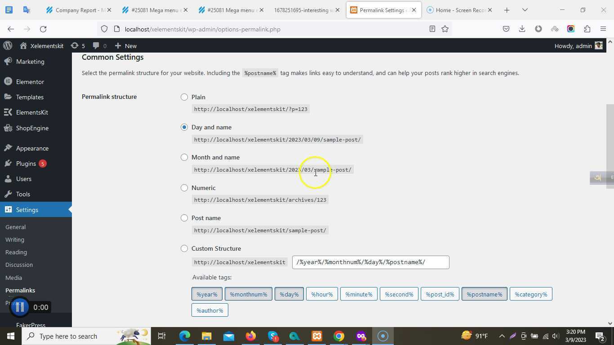Open XAMPP from the Windows taskbar
The height and width of the screenshot is (345, 614).
click(x=317, y=336)
